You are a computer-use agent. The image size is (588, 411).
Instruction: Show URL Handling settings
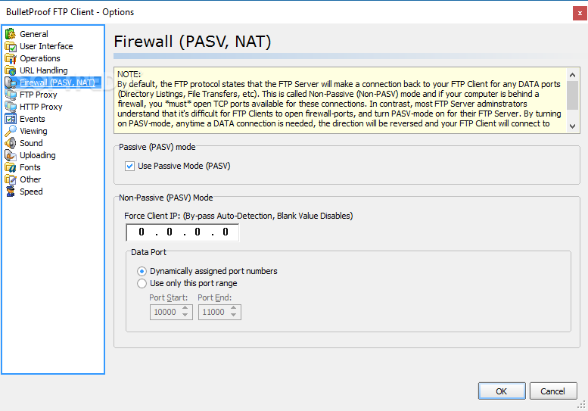43,70
